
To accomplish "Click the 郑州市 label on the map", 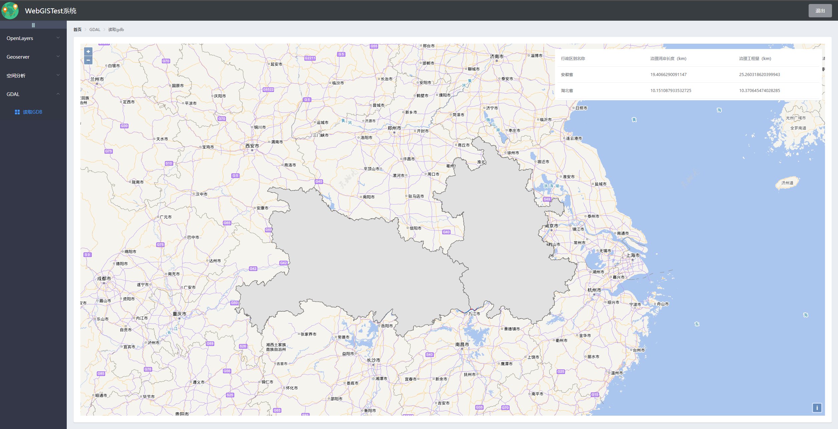I will pyautogui.click(x=394, y=128).
